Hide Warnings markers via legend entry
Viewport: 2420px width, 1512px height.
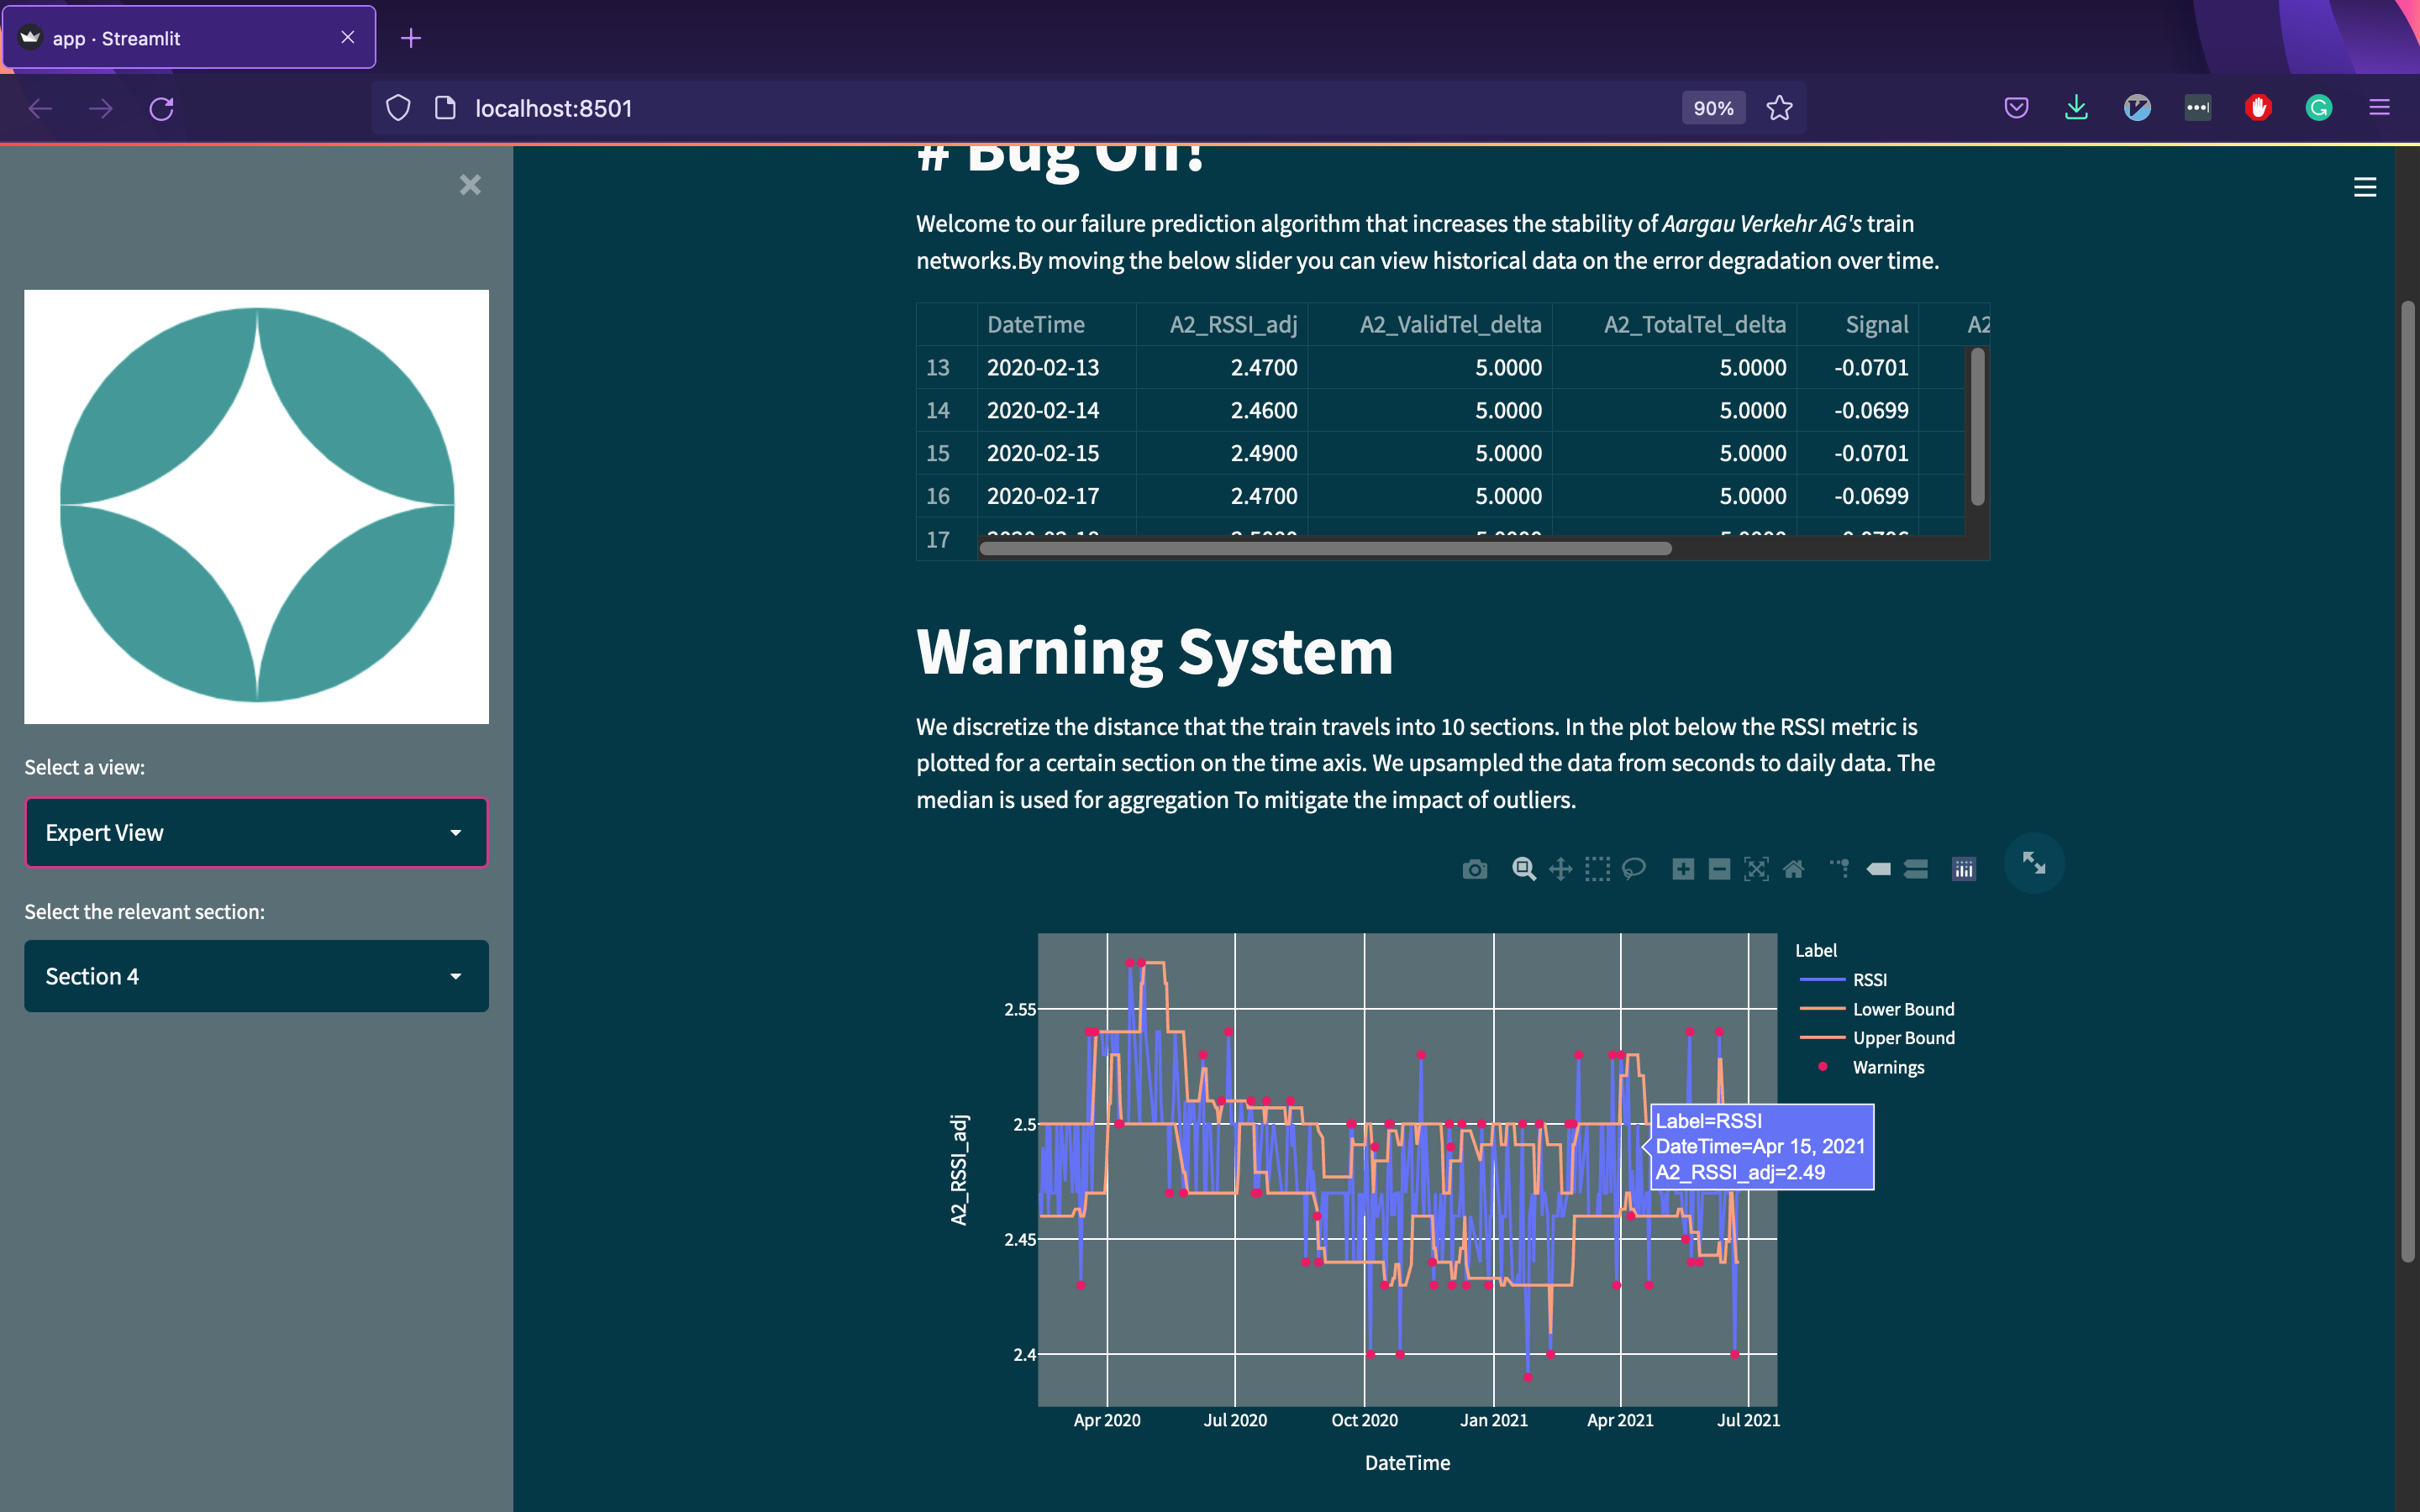pyautogui.click(x=1887, y=1067)
